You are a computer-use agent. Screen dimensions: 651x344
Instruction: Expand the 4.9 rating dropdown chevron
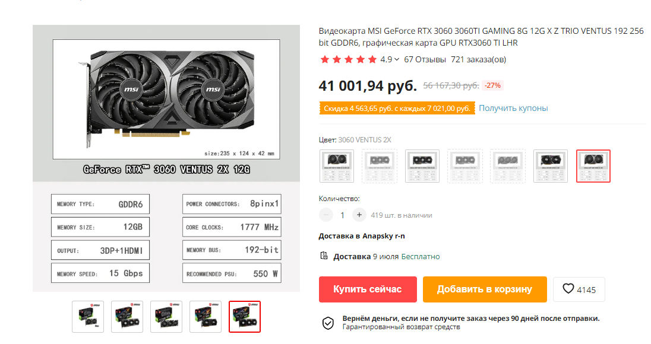(397, 60)
